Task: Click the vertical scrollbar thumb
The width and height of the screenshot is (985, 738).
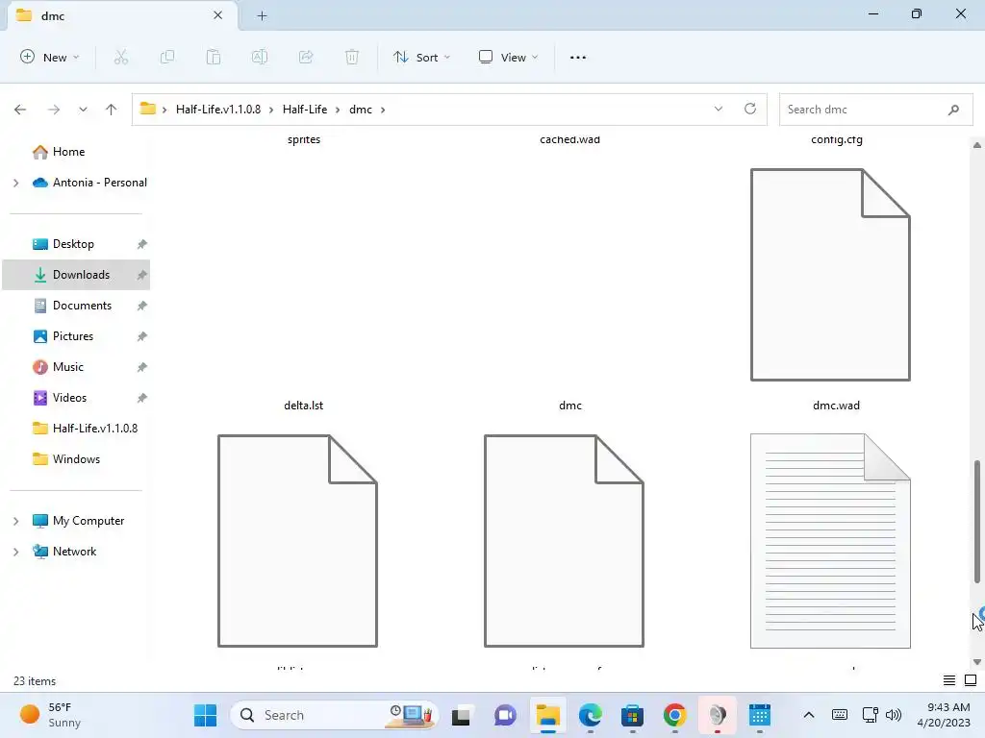Action: click(x=977, y=522)
